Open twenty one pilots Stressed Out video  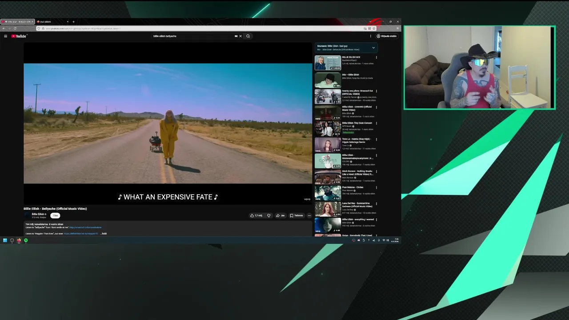328,96
